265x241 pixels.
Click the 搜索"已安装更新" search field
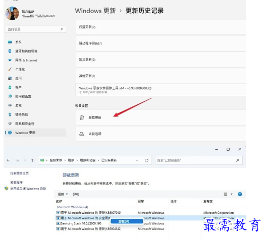pos(199,160)
